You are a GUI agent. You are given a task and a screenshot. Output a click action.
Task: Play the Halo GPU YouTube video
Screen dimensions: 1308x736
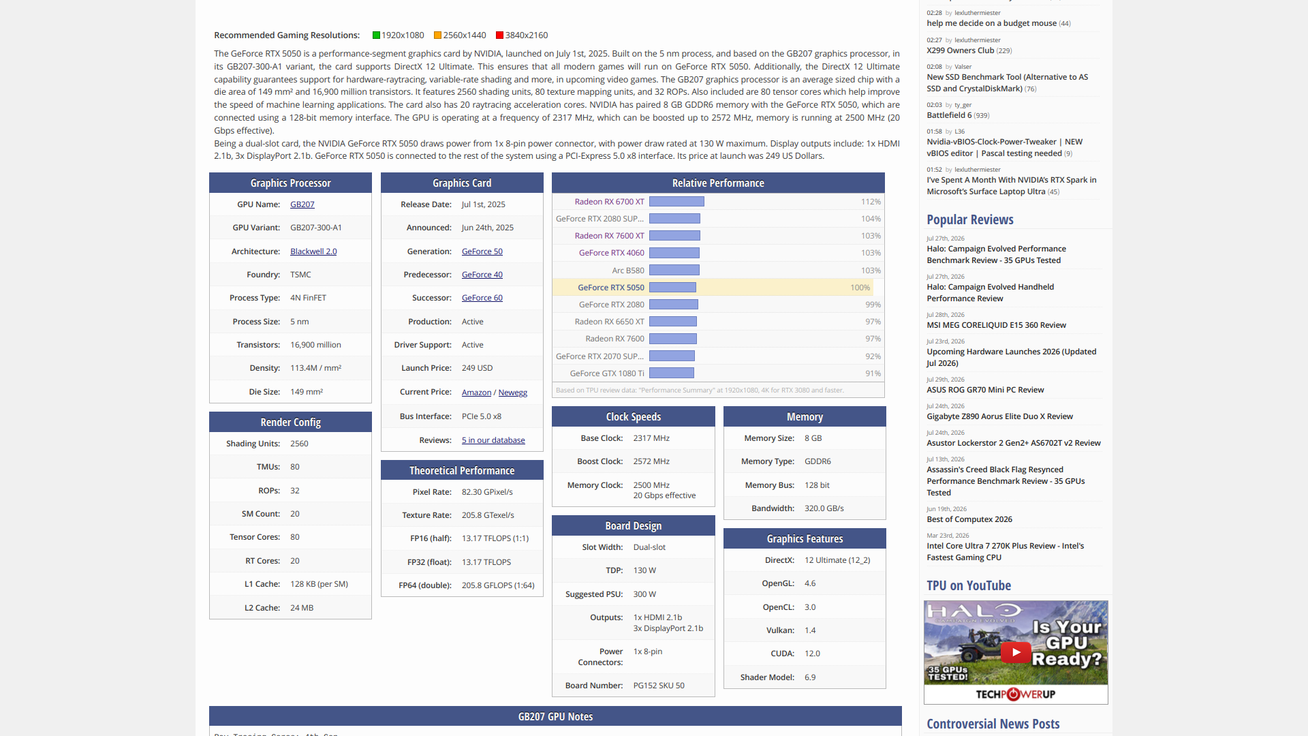[x=1016, y=652]
